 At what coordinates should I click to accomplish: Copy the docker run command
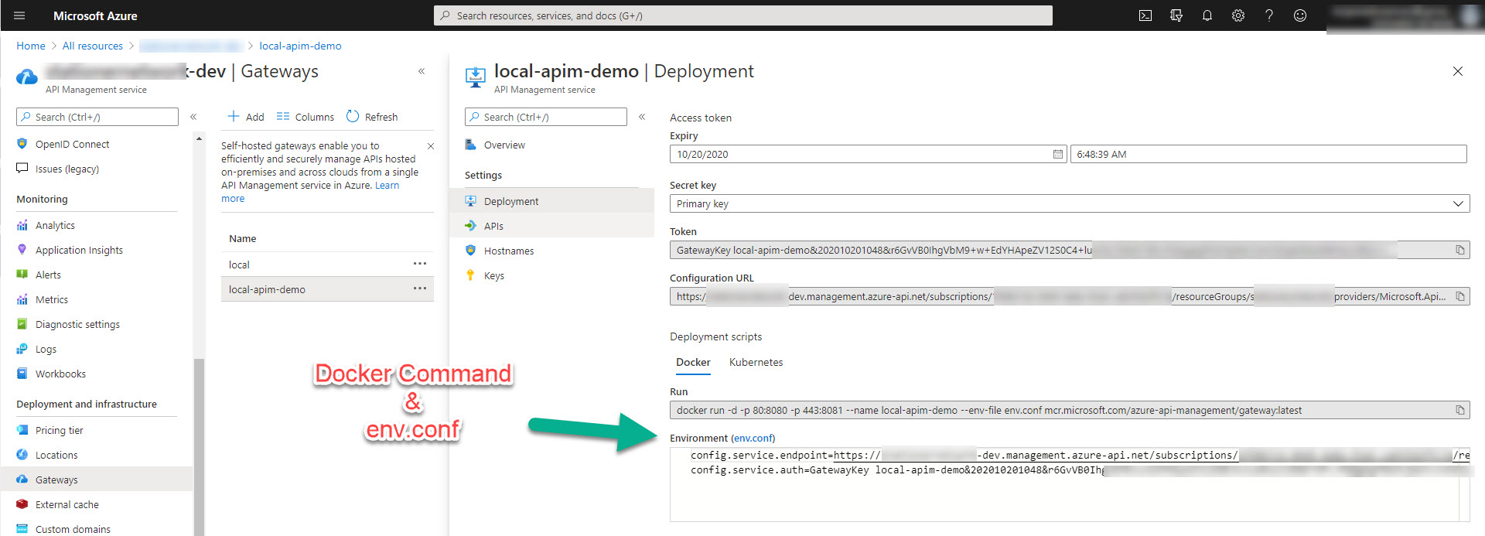click(x=1460, y=410)
